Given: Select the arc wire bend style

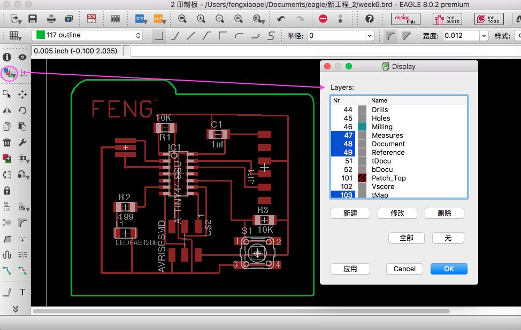Looking at the screenshot, I should 239,35.
